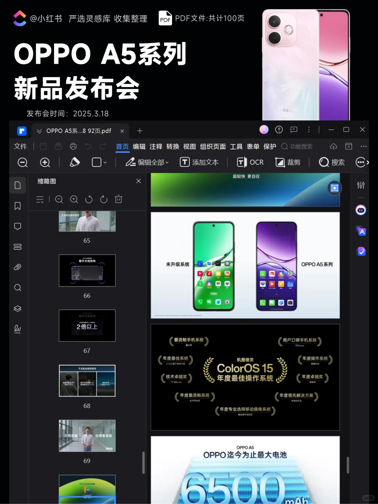Image resolution: width=378 pixels, height=504 pixels.
Task: Open the 文件 menu
Action: click(20, 146)
